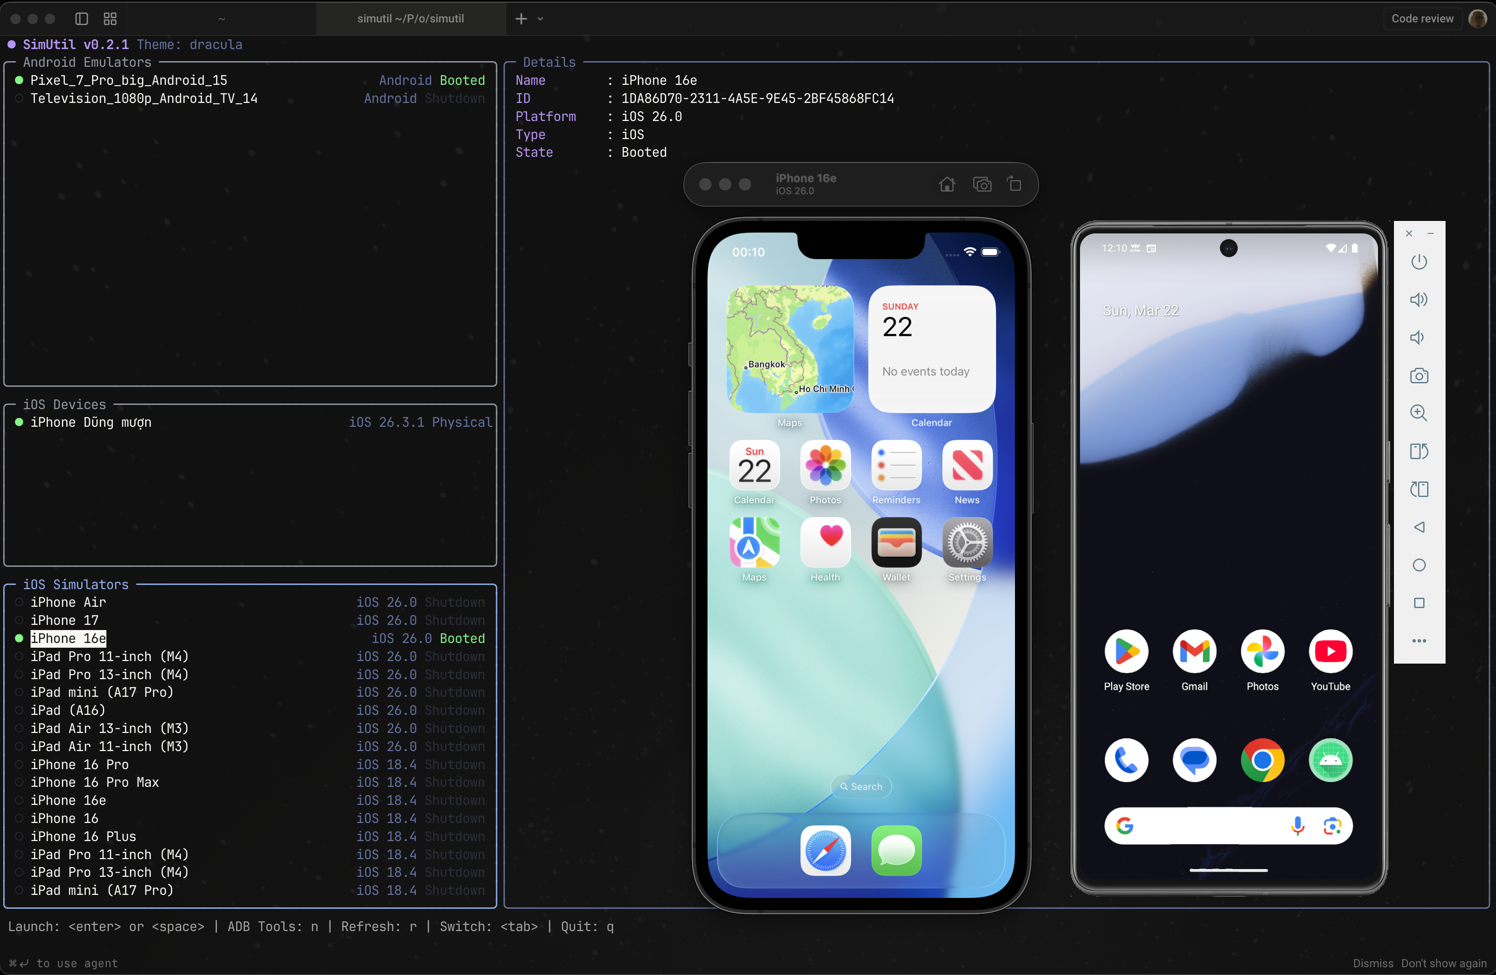
Task: Select Television_1080p_Android_TV_14 emulator status dot
Action: (x=19, y=99)
